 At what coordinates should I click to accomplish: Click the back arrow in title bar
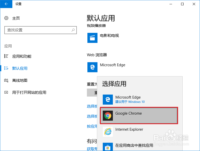point(6,4)
